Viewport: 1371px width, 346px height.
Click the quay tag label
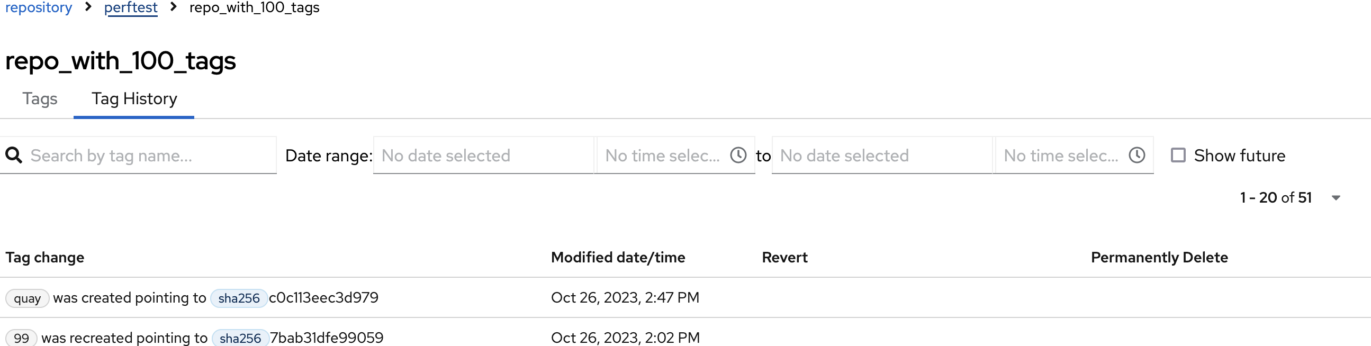[27, 298]
